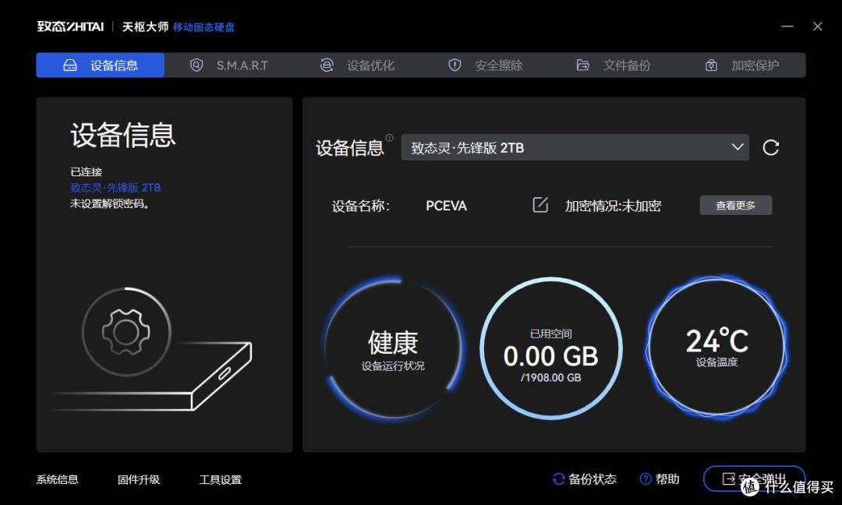The width and height of the screenshot is (842, 505).
Task: Click the 备份状态 sync icon
Action: pyautogui.click(x=558, y=479)
